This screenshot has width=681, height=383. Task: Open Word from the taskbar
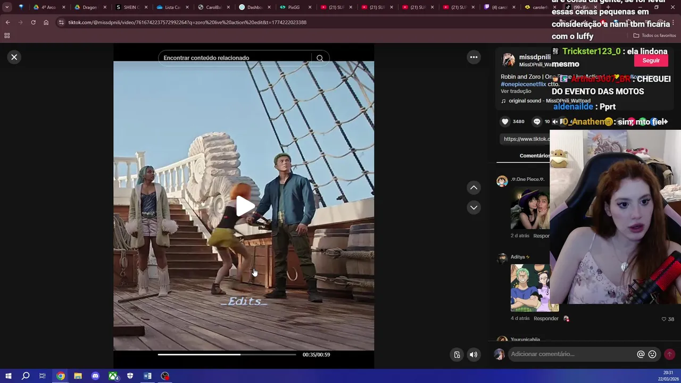tap(147, 376)
